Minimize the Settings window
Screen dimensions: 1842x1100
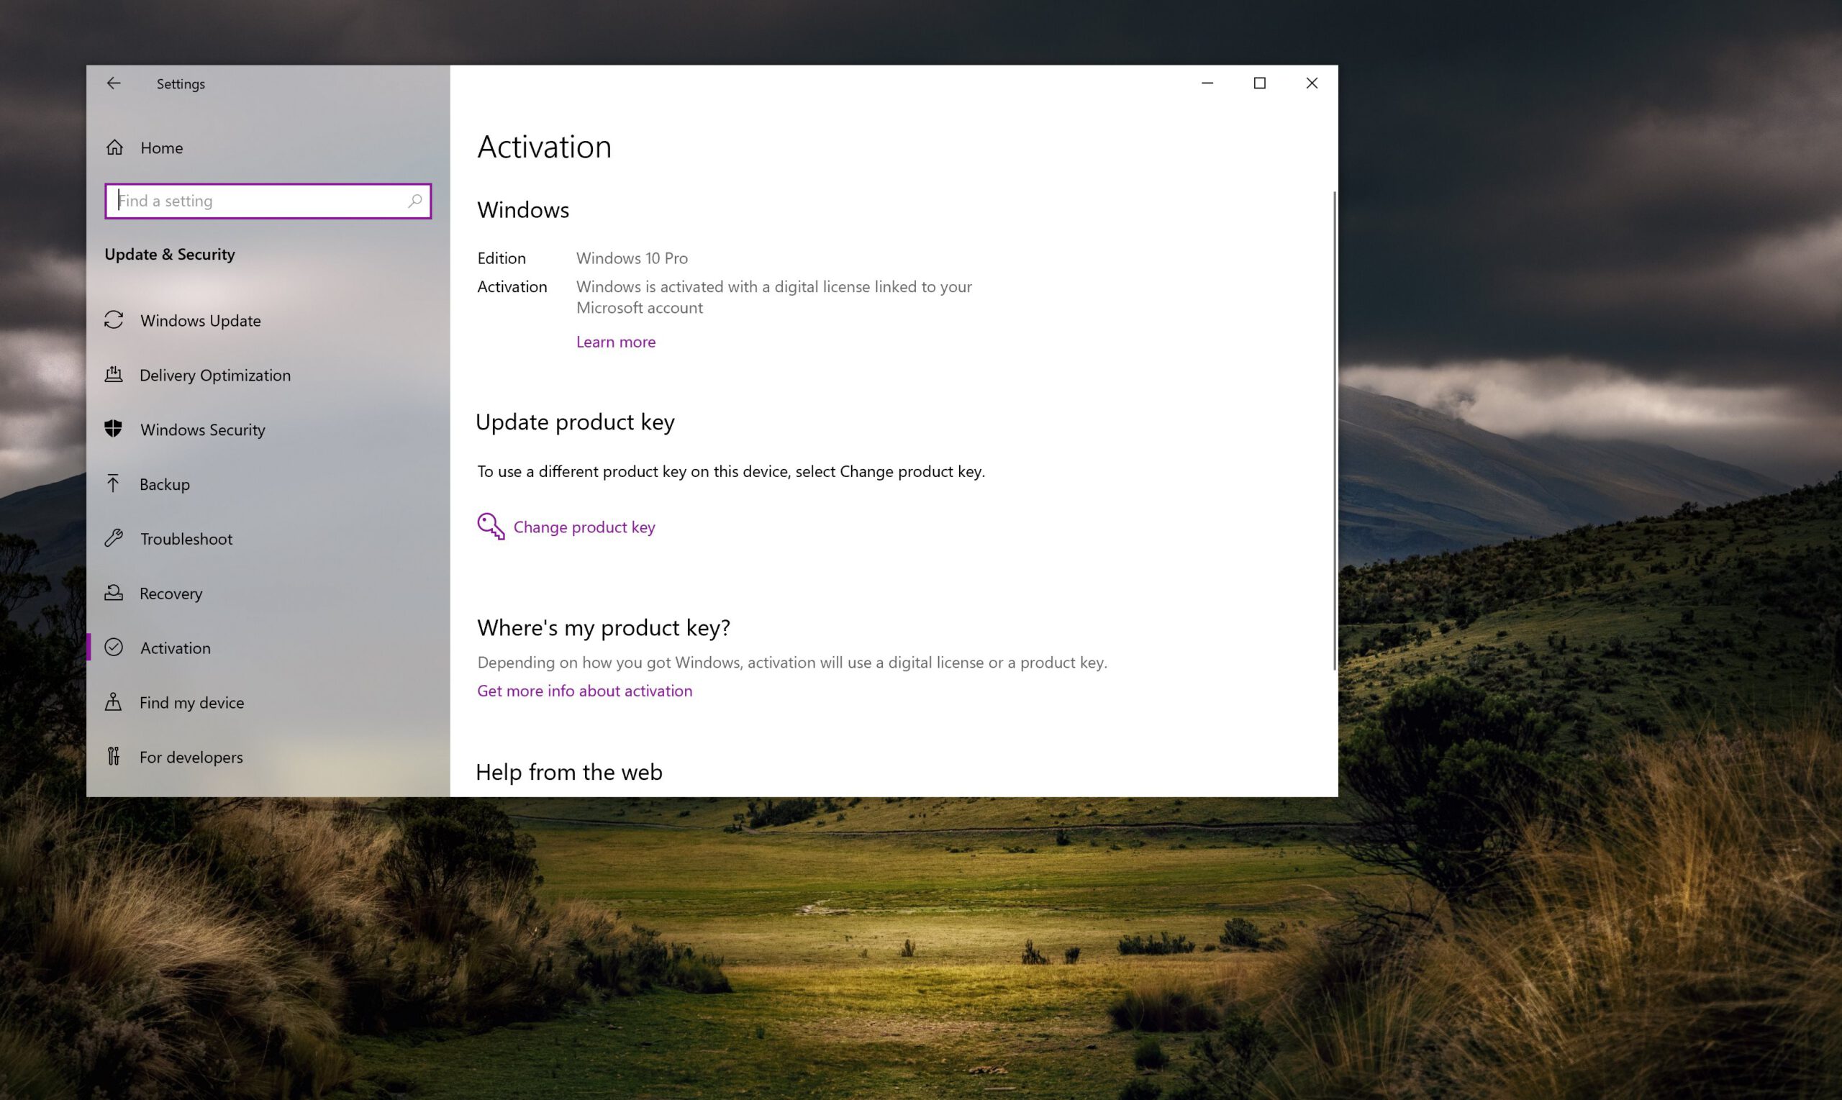click(1207, 83)
